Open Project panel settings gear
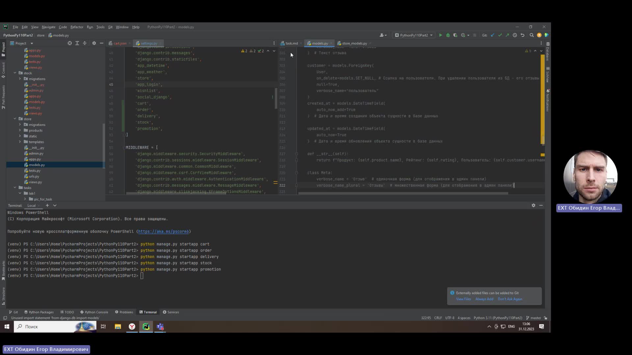632x355 pixels. click(x=94, y=43)
